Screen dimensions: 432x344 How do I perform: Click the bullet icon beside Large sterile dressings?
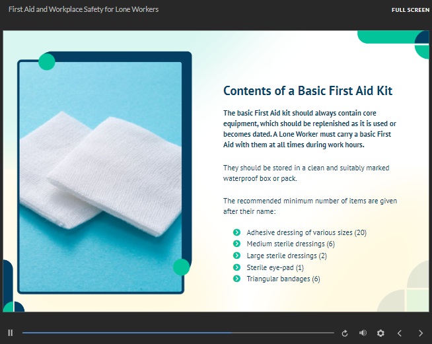click(x=236, y=256)
